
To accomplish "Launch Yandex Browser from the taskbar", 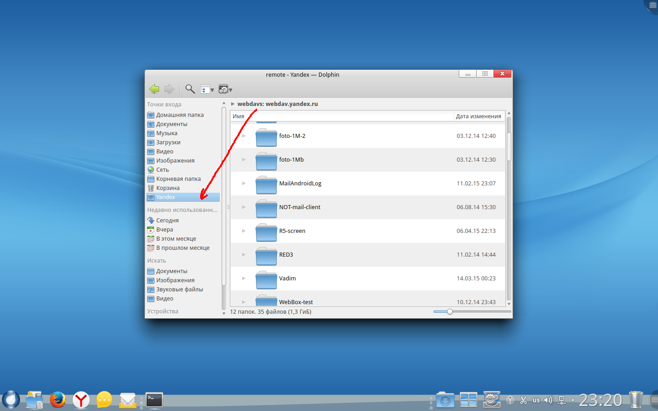I will pyautogui.click(x=81, y=400).
